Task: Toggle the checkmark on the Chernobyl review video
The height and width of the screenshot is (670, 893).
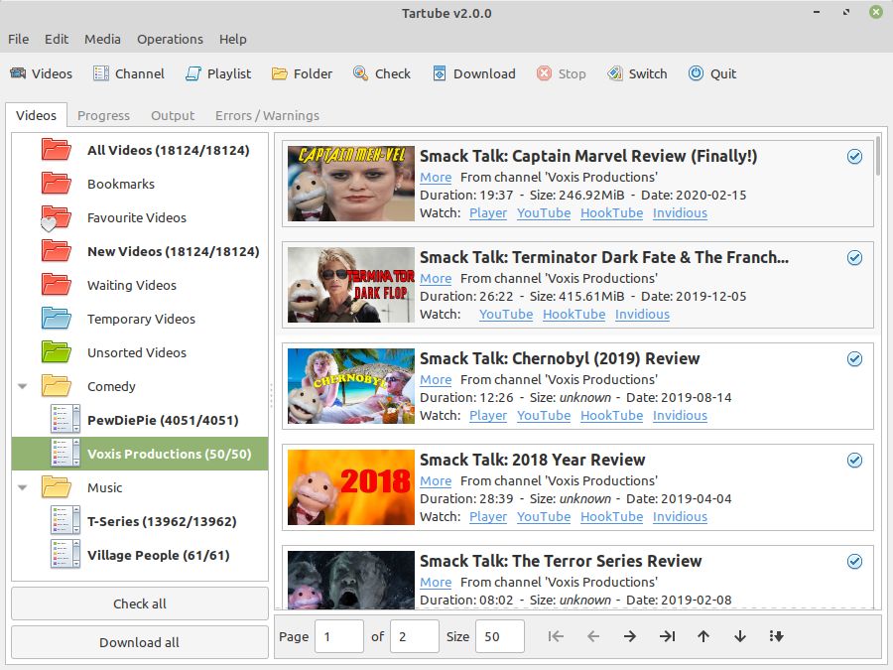Action: point(854,359)
